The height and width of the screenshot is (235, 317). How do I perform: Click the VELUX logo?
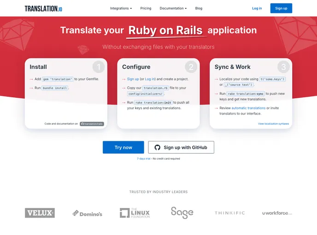40,213
